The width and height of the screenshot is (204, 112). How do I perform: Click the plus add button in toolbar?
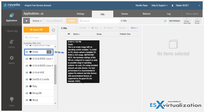26,21
